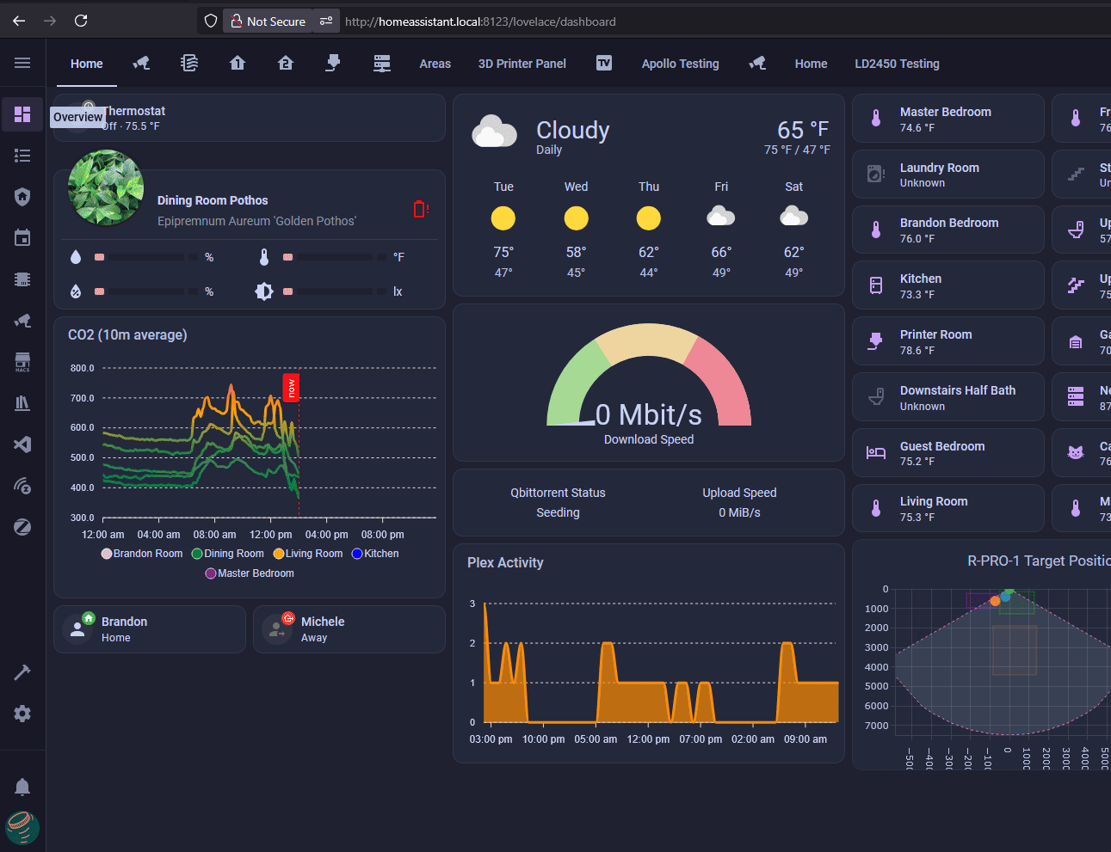The width and height of the screenshot is (1111, 852).
Task: Open the LD2450 Testing tab
Action: coord(897,64)
